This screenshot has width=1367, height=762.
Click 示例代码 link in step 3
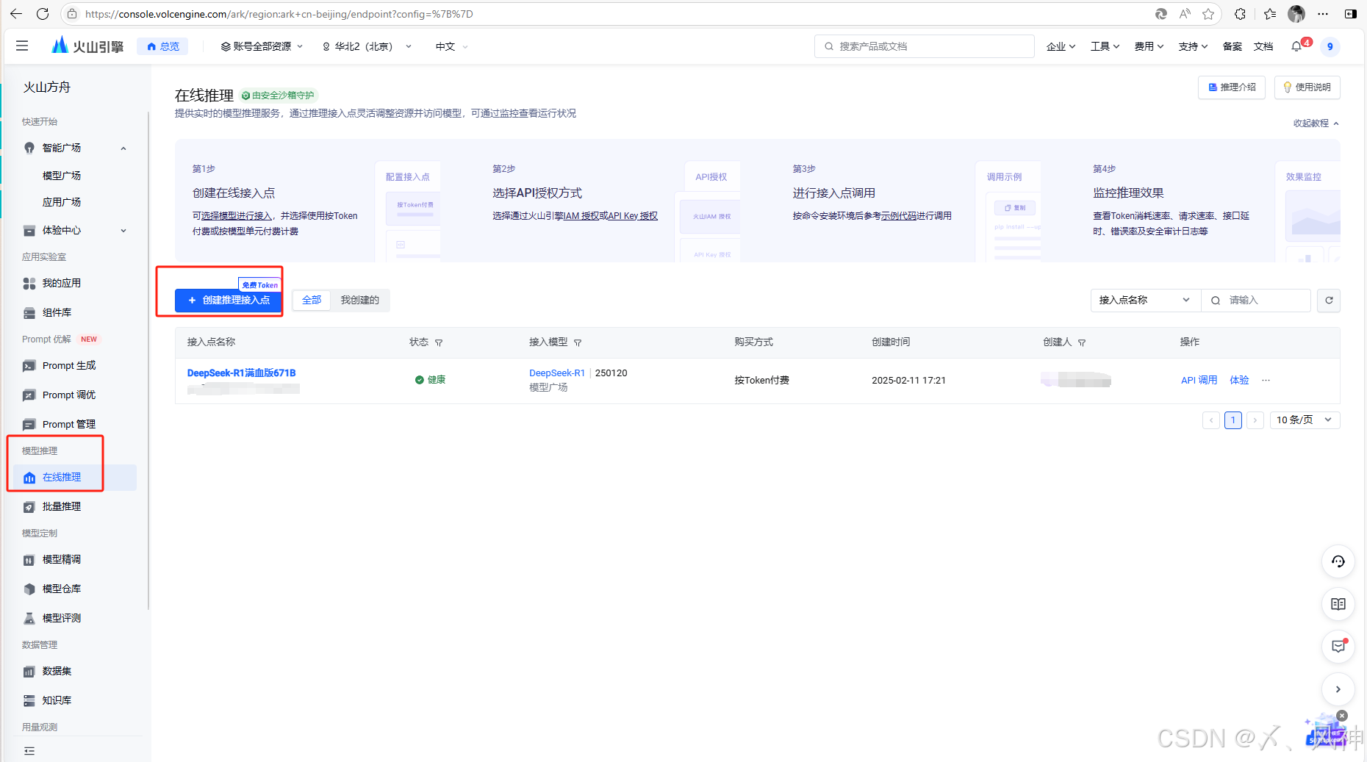(x=898, y=216)
